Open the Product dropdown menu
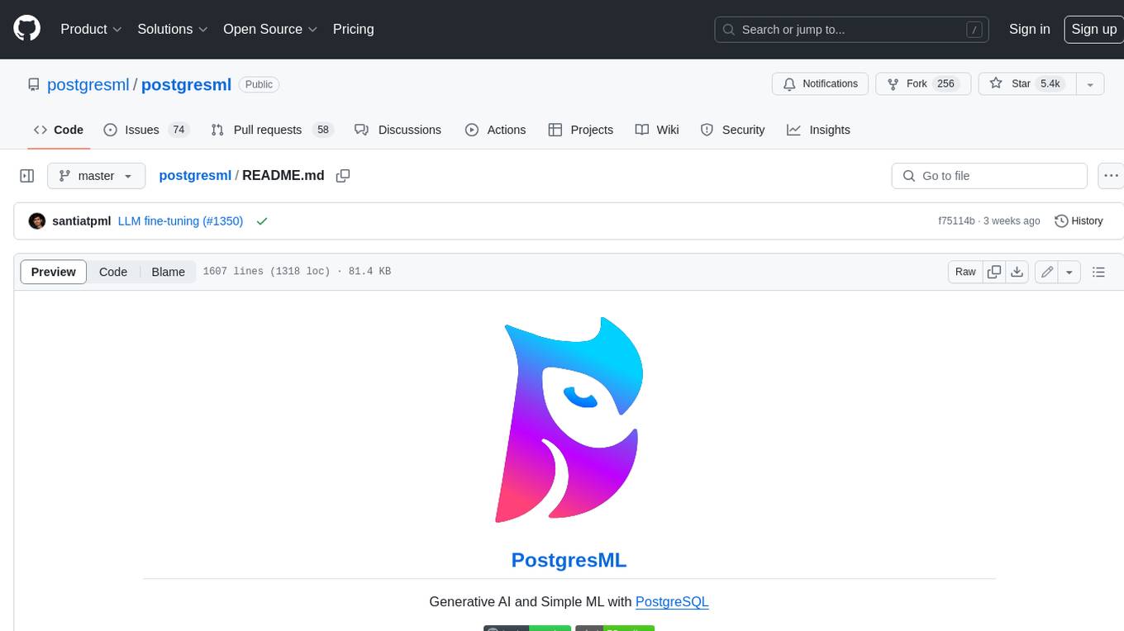This screenshot has width=1124, height=631. (91, 29)
